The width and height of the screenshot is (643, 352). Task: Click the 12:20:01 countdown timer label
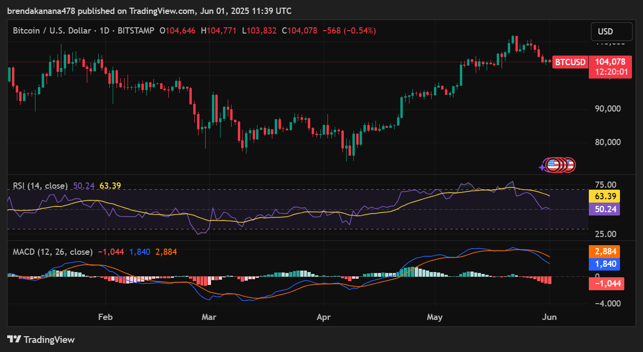pyautogui.click(x=610, y=72)
